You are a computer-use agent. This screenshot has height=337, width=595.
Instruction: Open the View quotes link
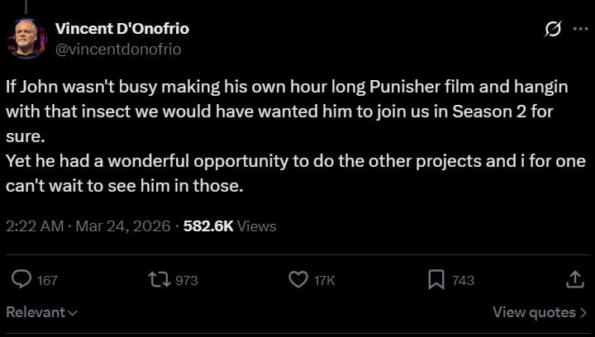point(534,312)
